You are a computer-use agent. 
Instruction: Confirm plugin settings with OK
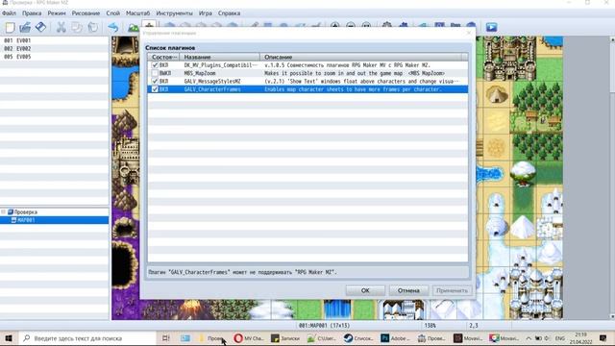tap(365, 290)
